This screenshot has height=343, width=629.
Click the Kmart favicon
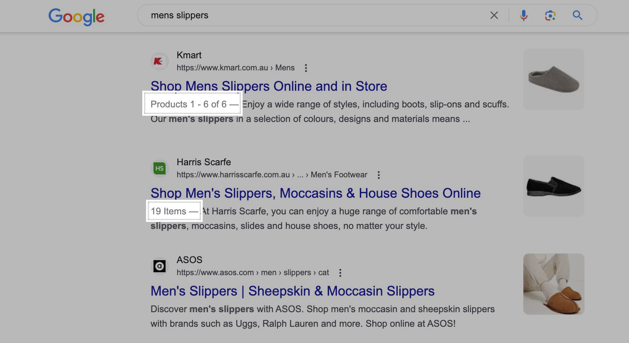[159, 62]
